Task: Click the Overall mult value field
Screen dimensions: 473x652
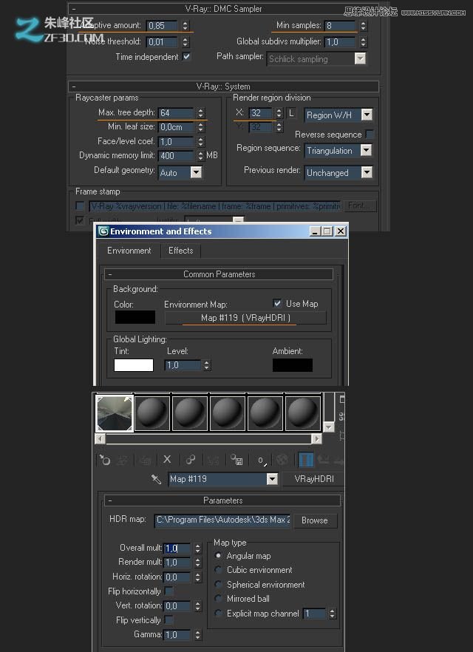Action: point(177,548)
